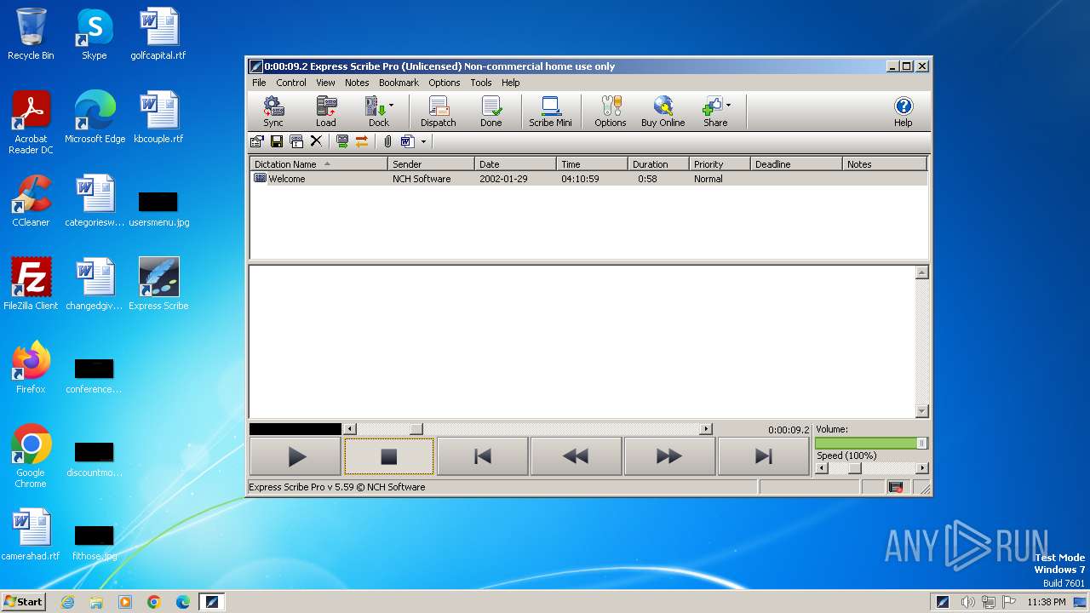Screen dimensions: 1090x613
Task: Select the Welcome dictation row
Action: tap(588, 179)
